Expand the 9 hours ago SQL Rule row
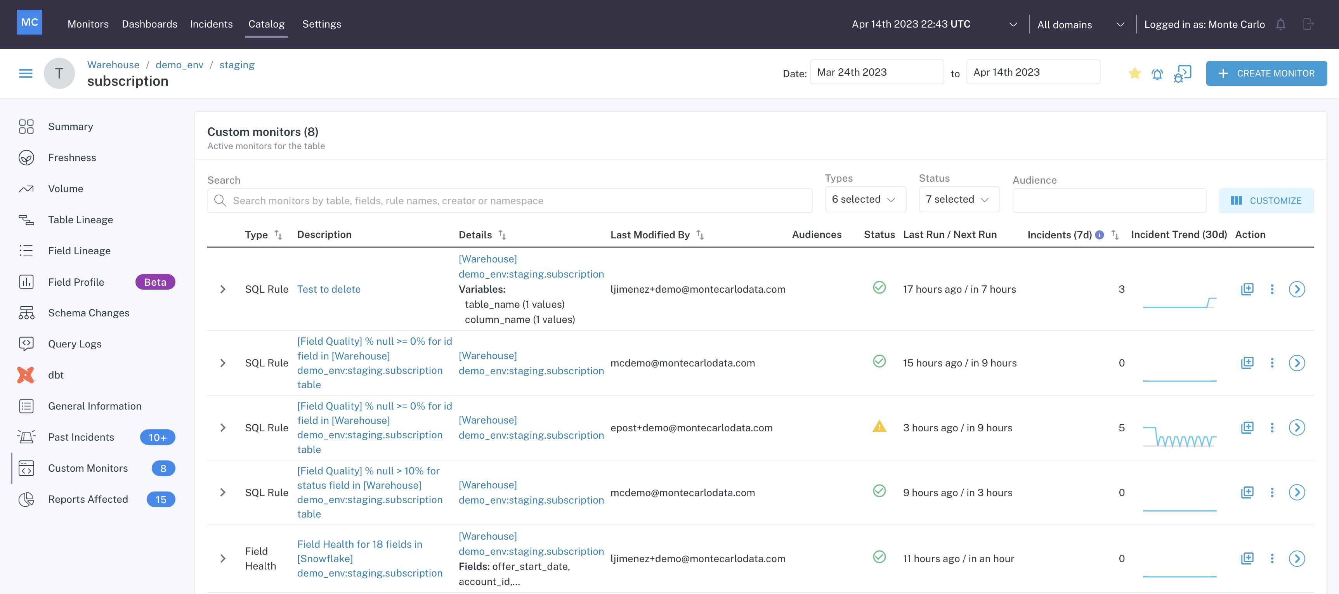Viewport: 1339px width, 594px height. [222, 493]
